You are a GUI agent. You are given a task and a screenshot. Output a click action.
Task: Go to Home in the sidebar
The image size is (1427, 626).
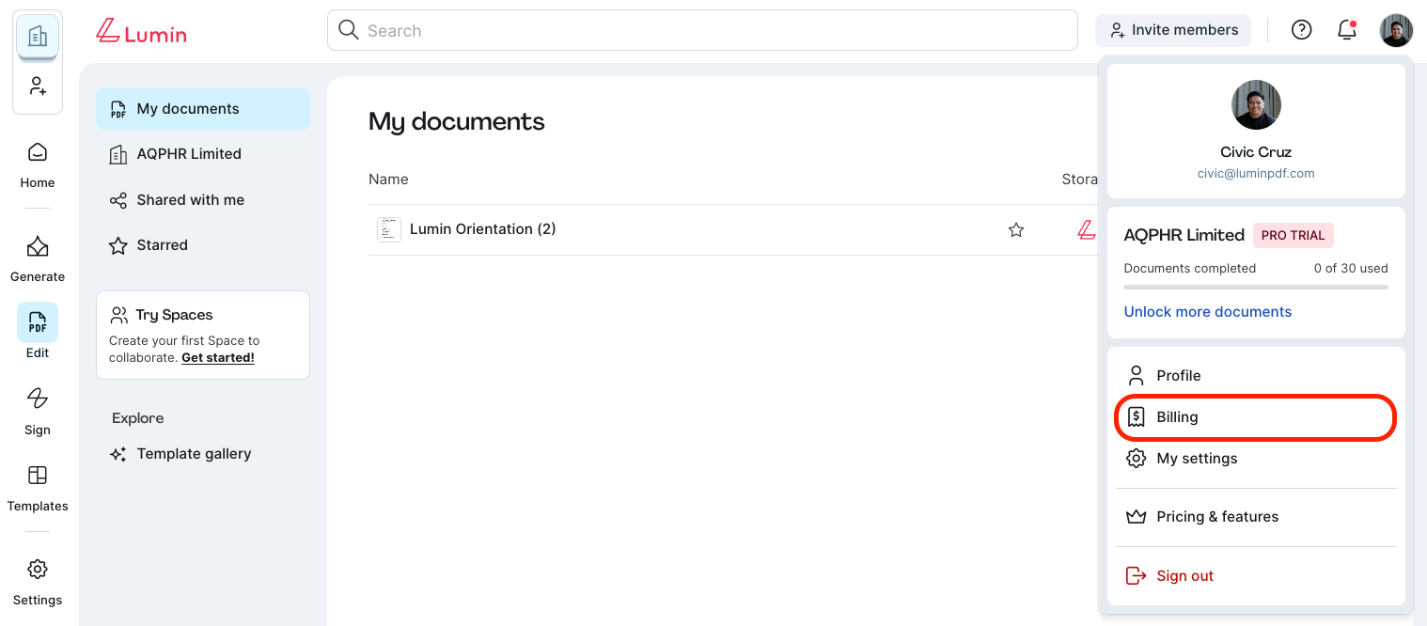38,164
